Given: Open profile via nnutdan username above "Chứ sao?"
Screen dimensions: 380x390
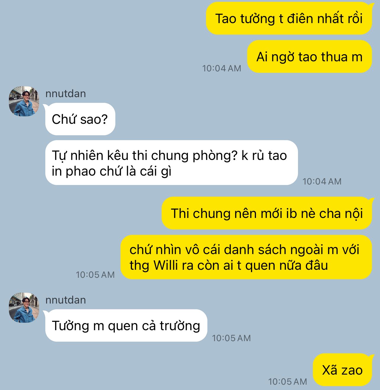Looking at the screenshot, I should click(x=66, y=94).
